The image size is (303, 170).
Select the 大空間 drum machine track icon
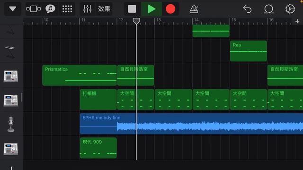tap(11, 100)
